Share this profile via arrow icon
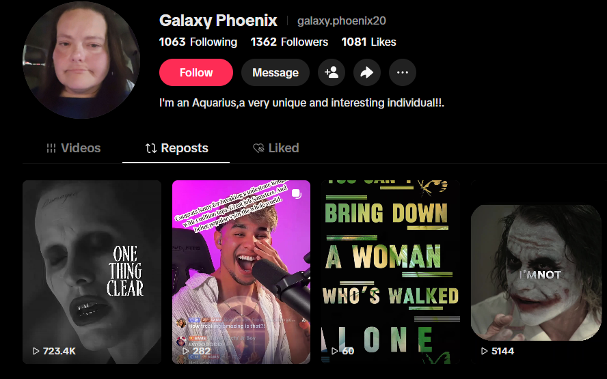607x379 pixels. pos(367,72)
